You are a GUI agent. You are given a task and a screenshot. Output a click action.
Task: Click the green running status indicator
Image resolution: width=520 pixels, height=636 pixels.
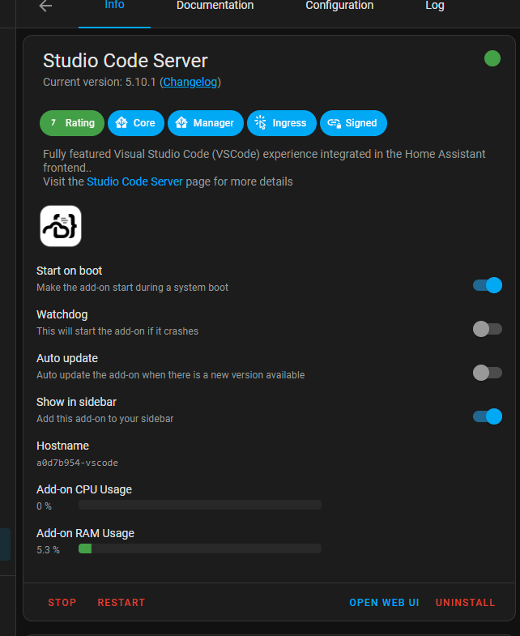point(492,58)
